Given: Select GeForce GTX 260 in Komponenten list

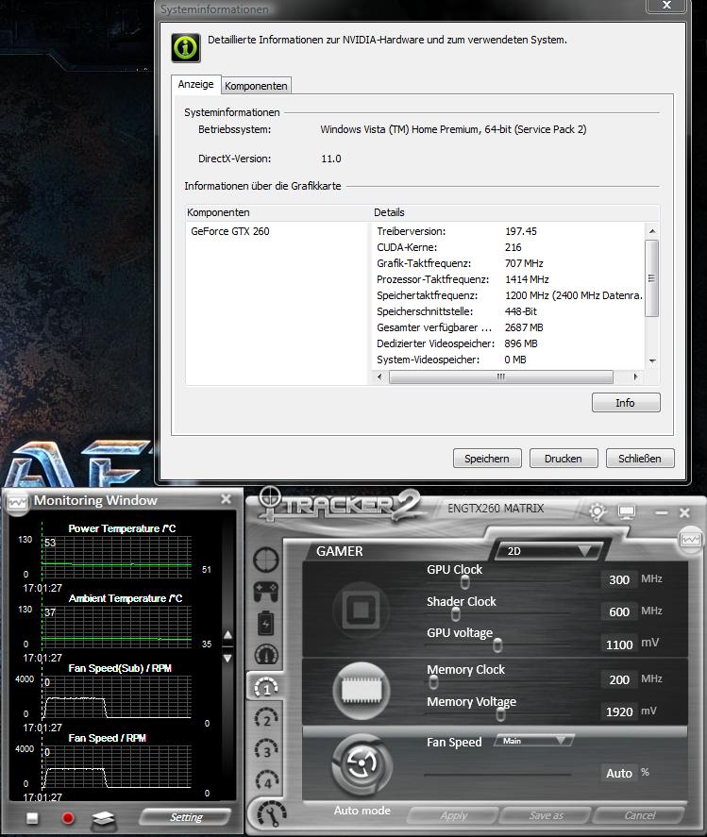Looking at the screenshot, I should point(230,231).
